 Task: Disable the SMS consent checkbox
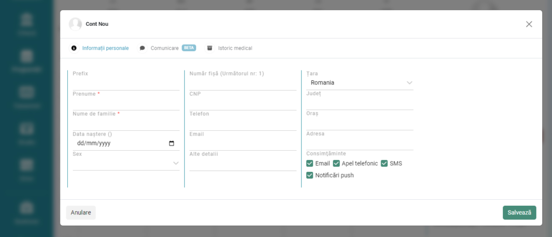pyautogui.click(x=384, y=163)
